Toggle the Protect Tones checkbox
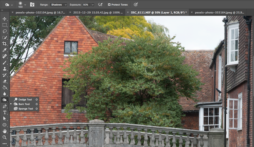254x147 pixels. click(109, 5)
